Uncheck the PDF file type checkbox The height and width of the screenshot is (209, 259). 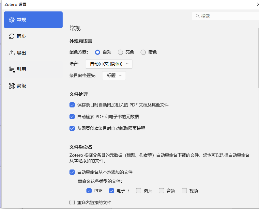pyautogui.click(x=89, y=191)
